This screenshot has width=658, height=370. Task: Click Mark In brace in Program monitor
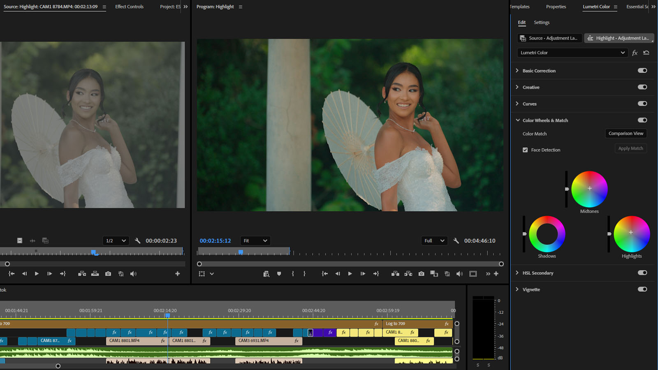[293, 274]
